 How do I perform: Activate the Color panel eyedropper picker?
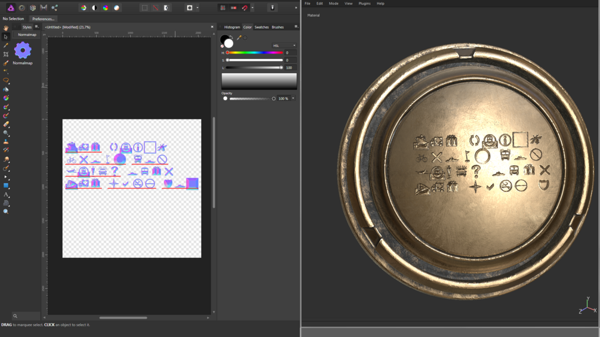239,38
